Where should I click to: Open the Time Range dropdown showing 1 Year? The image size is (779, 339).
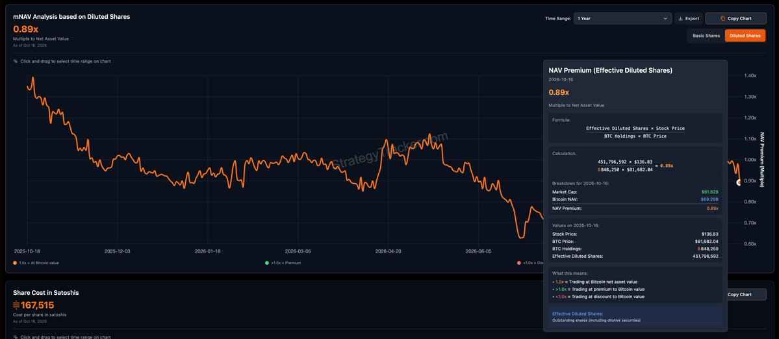click(622, 18)
